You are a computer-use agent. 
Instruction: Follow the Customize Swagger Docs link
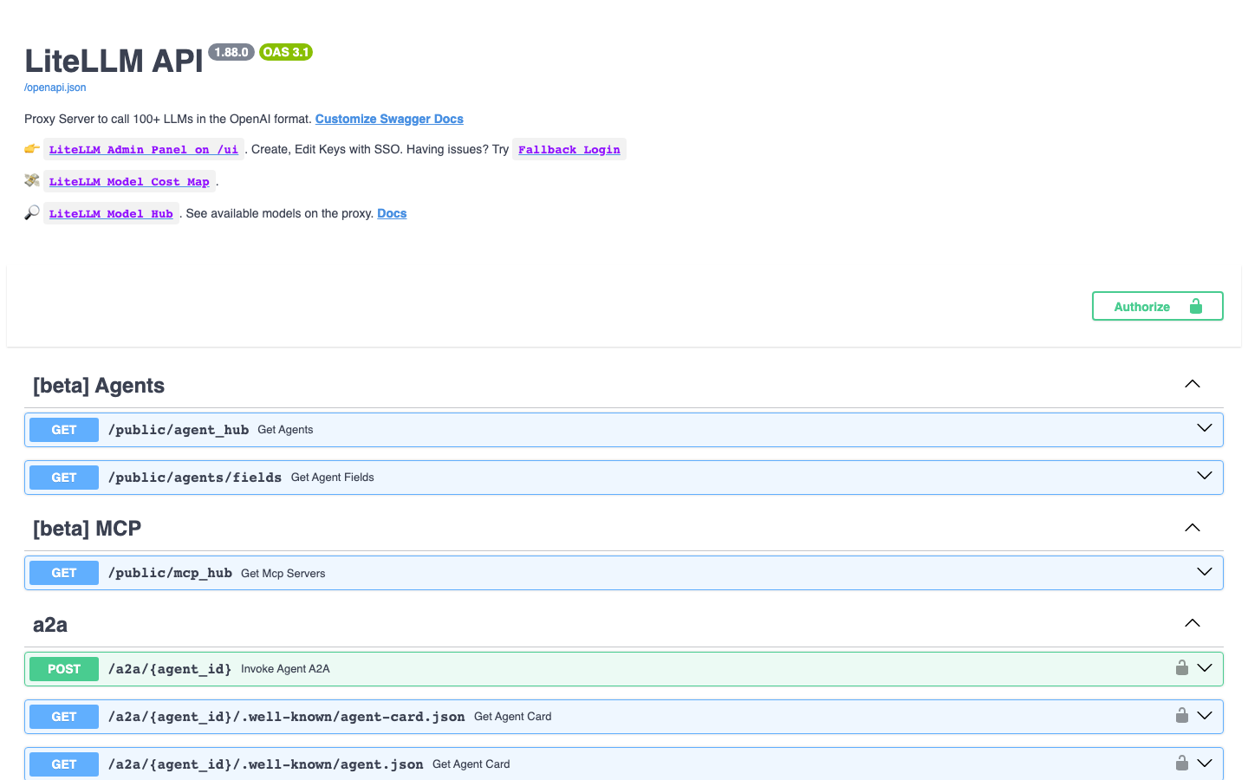coord(389,119)
